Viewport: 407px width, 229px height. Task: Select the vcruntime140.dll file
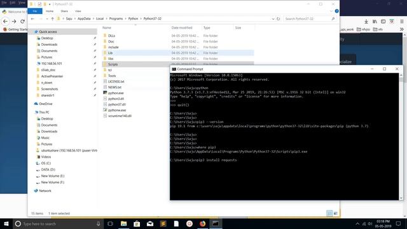pyautogui.click(x=120, y=116)
